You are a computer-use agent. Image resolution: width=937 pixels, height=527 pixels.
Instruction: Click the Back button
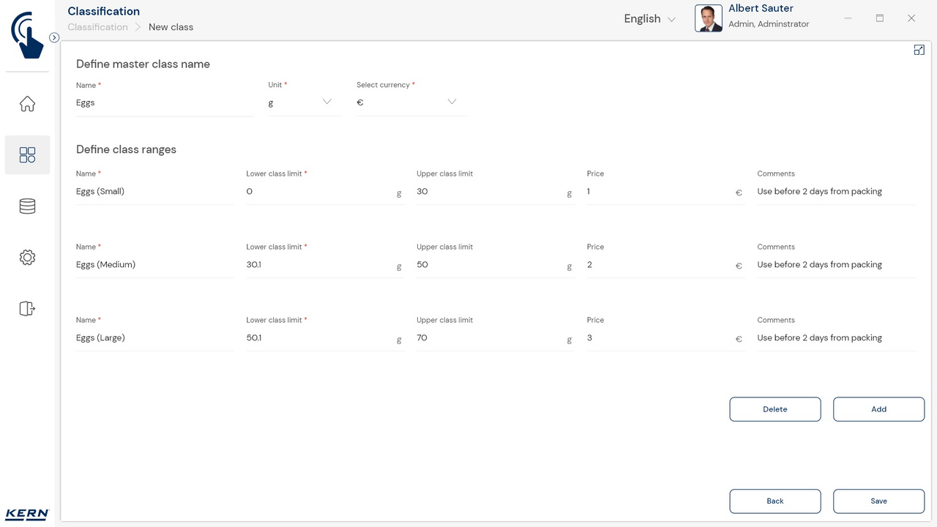click(x=774, y=501)
